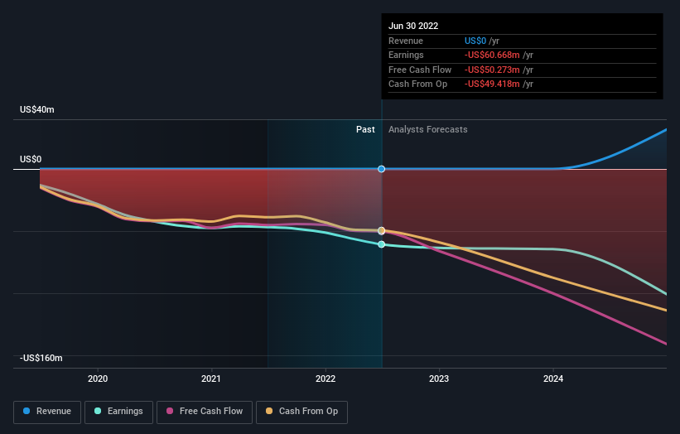Click the US$40m y-axis label
Screen dimensions: 680x434
click(37, 109)
